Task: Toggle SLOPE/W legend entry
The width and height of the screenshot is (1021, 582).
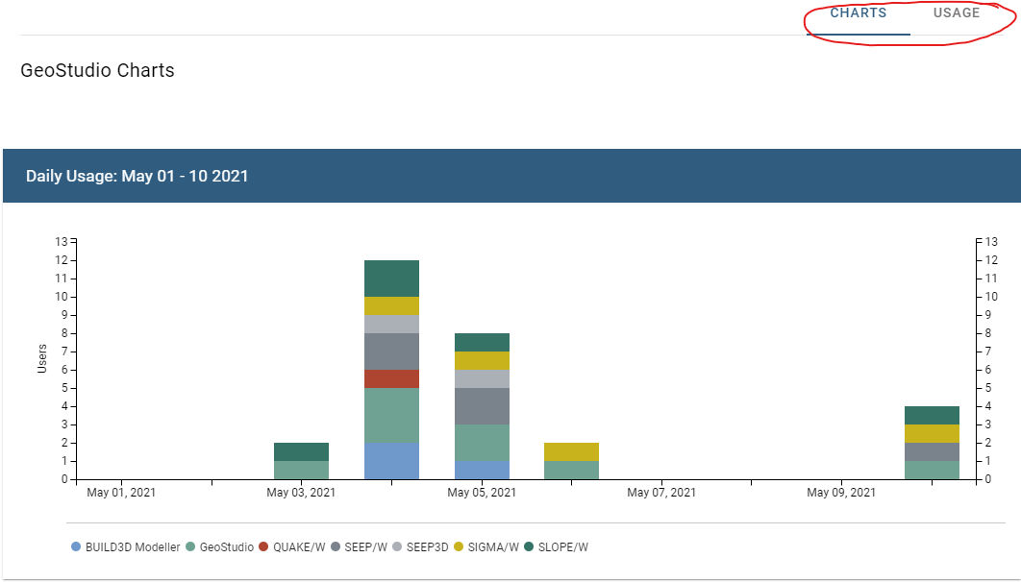Action: [556, 546]
